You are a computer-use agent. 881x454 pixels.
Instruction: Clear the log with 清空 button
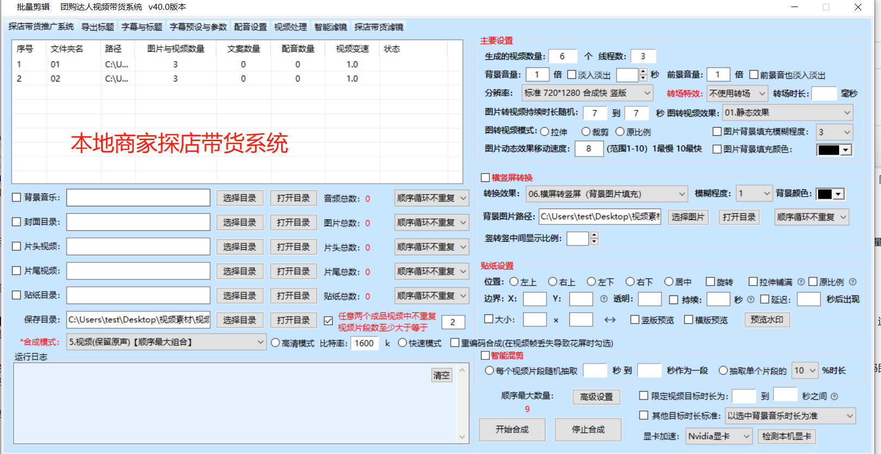[441, 375]
